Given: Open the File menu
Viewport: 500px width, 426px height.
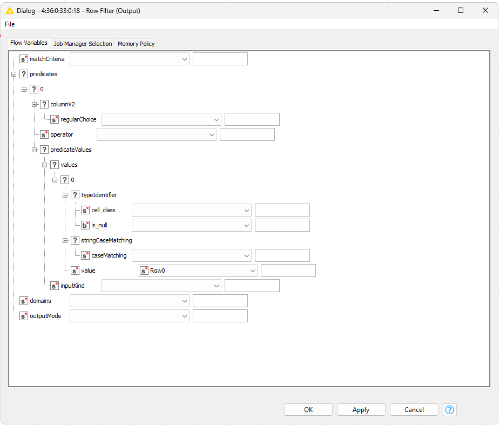Looking at the screenshot, I should 10,24.
